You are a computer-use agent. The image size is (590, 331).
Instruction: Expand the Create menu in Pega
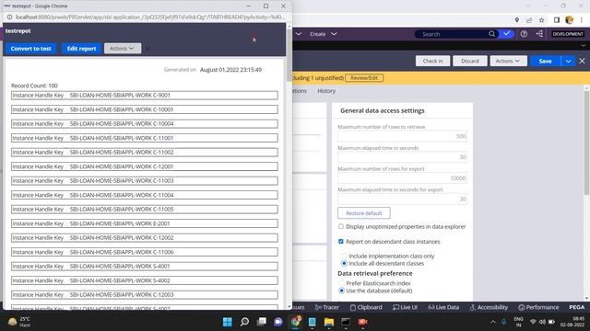click(x=323, y=34)
